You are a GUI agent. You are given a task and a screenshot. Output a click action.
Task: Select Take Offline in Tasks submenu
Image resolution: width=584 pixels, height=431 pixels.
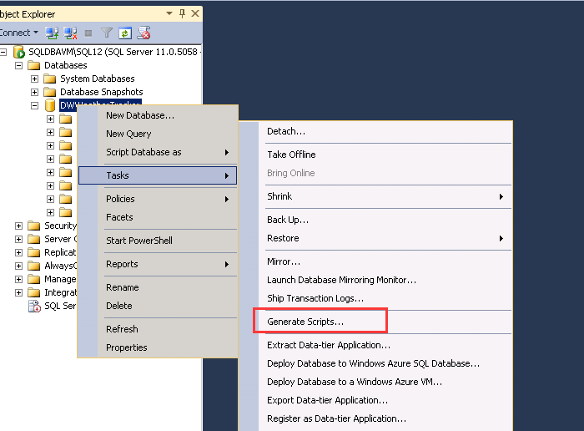pyautogui.click(x=375, y=155)
